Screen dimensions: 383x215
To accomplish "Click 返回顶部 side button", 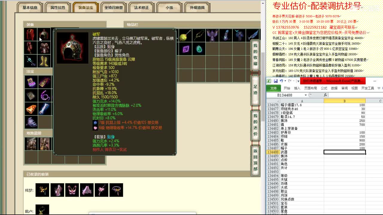I will (255, 160).
